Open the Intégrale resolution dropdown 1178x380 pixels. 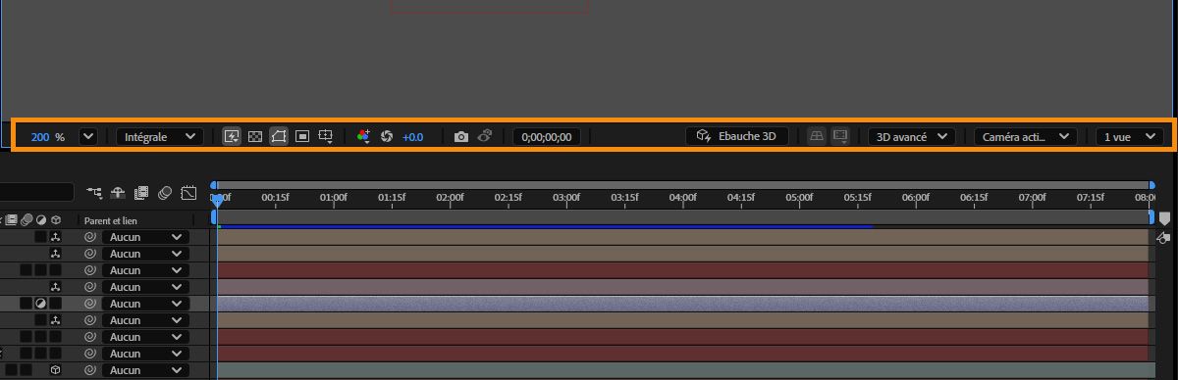[x=160, y=137]
